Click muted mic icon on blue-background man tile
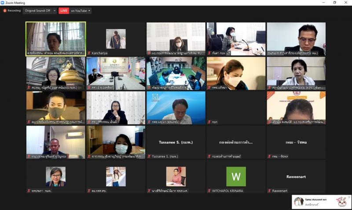Image resolution: width=352 pixels, height=210 pixels. click(x=149, y=122)
